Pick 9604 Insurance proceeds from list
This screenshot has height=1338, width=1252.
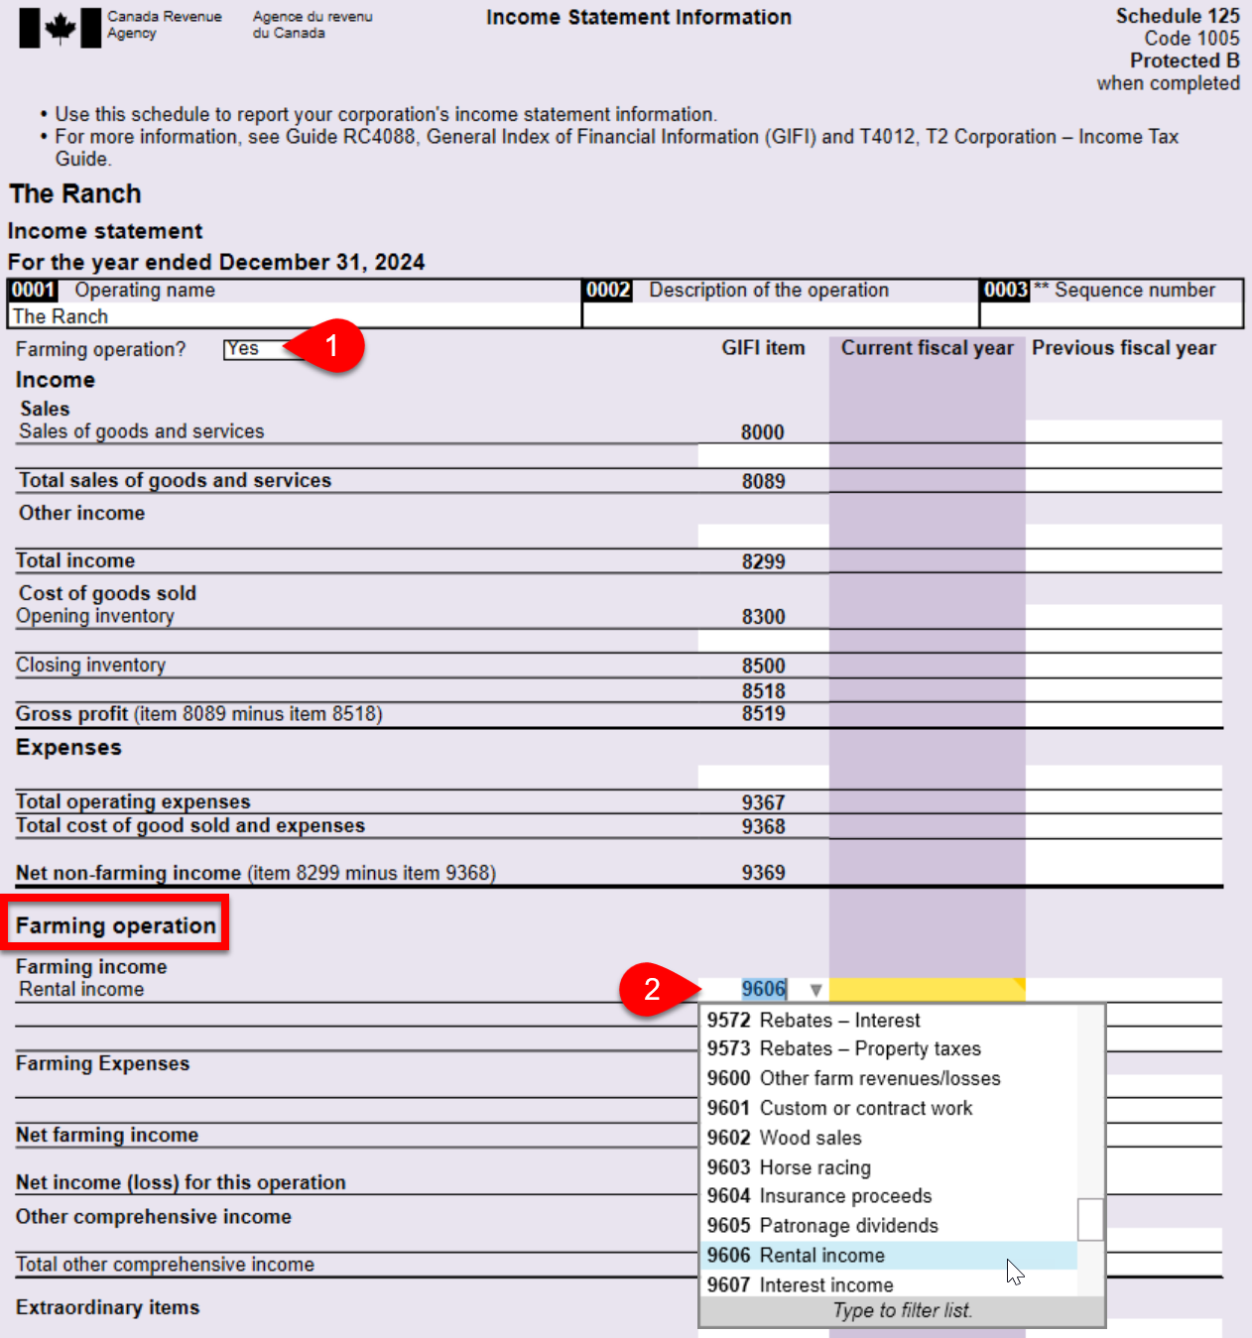(888, 1196)
